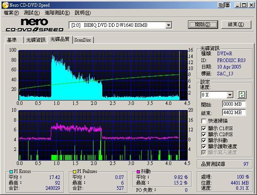Viewport: 257px width, 195px height.
Task: Click the 結束 4402 MB input field
Action: tap(234, 113)
